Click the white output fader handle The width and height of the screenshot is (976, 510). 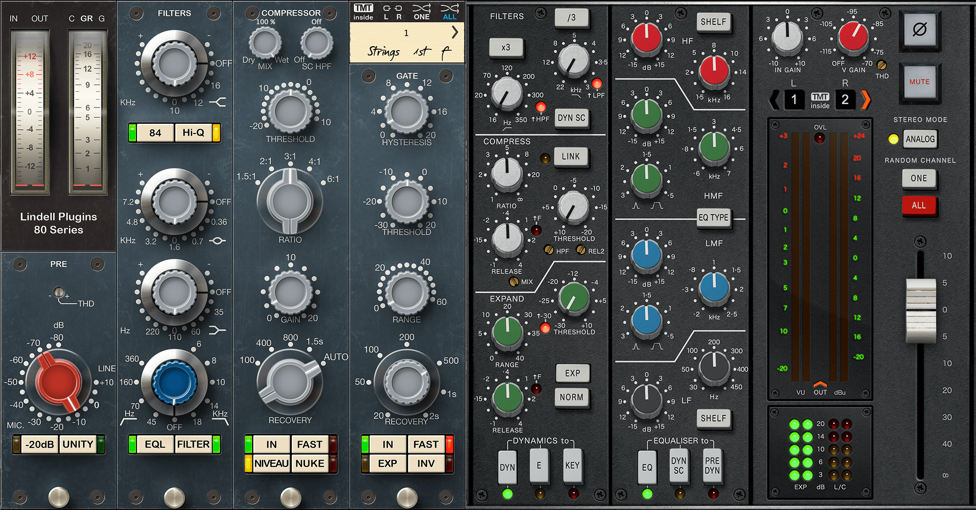click(x=921, y=310)
